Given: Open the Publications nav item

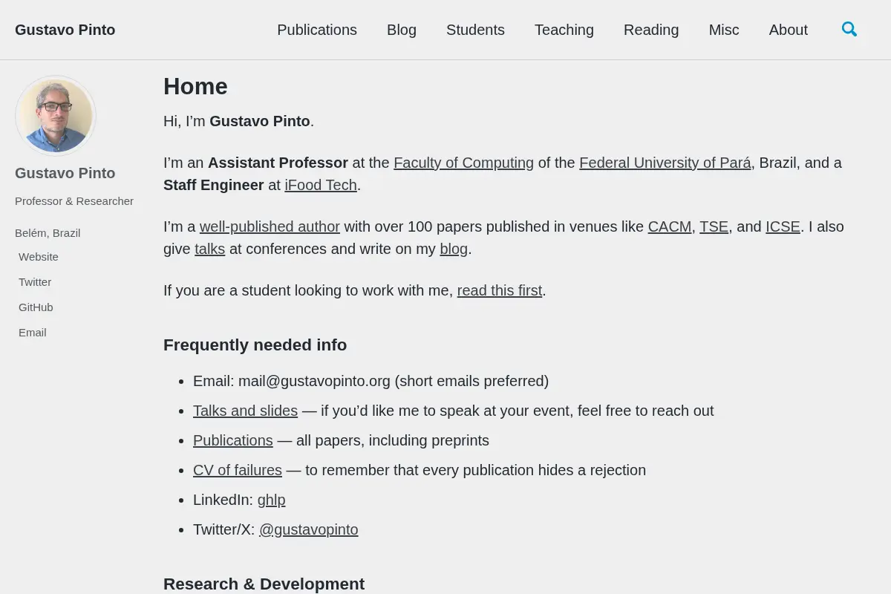Looking at the screenshot, I should 317,30.
